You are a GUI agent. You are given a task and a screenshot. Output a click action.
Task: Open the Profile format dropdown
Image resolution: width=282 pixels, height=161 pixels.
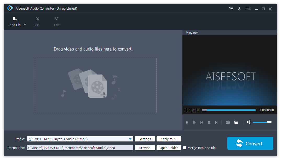[x=130, y=139]
